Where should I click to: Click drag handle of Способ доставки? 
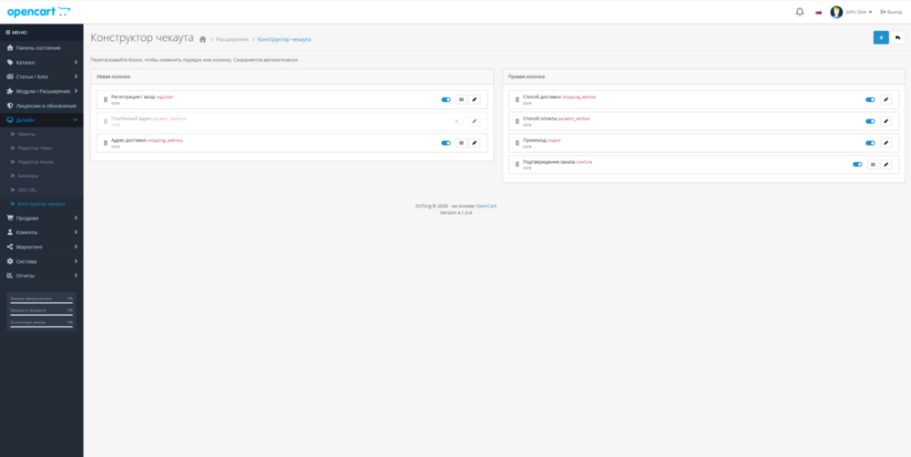(517, 99)
